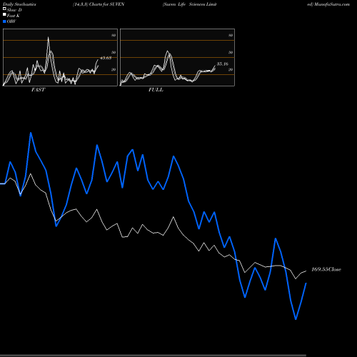Viewport: 357px width, 357px height.
Task: Click the Fast K legend swatch
Action: [x=4, y=15]
